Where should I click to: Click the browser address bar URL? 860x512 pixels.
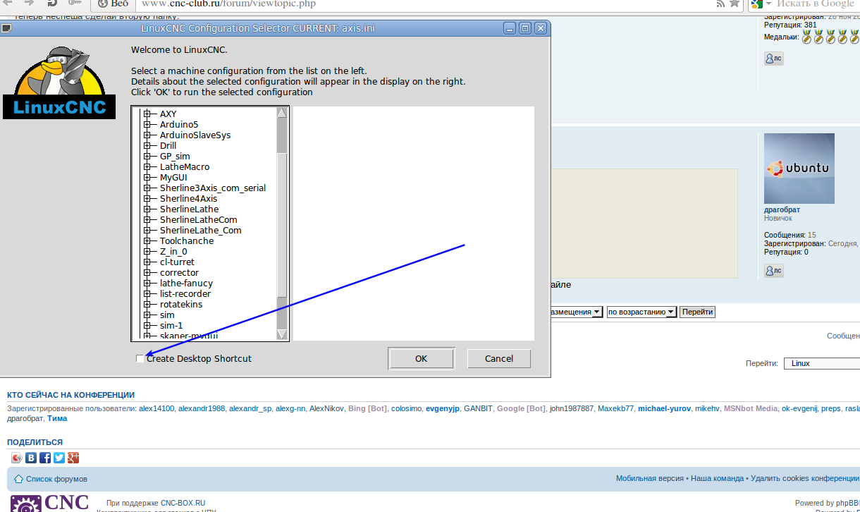click(x=229, y=4)
